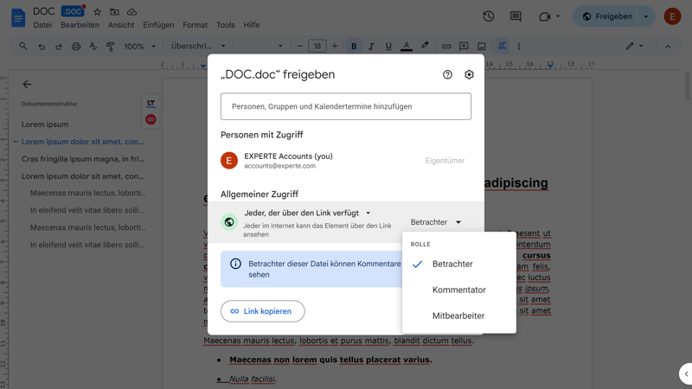Viewport: 692px width, 389px height.
Task: Click the Link kopieren button
Action: [262, 311]
